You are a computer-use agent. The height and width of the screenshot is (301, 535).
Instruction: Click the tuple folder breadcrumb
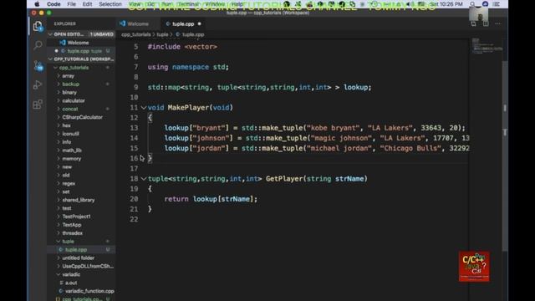pos(162,34)
